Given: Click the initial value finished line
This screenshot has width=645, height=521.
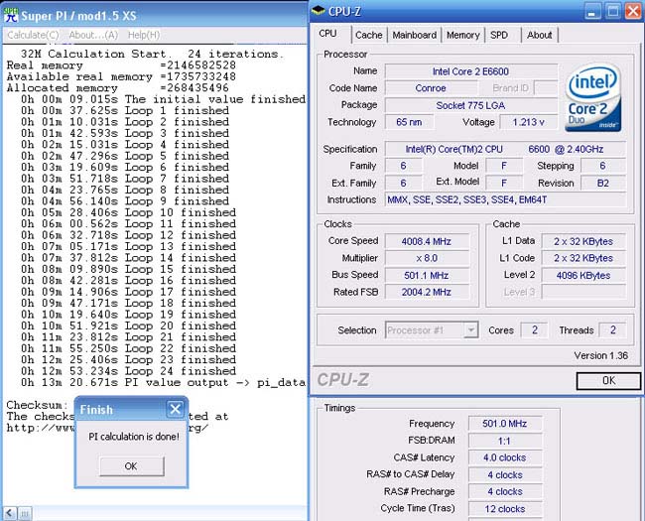Looking at the screenshot, I should 164,99.
